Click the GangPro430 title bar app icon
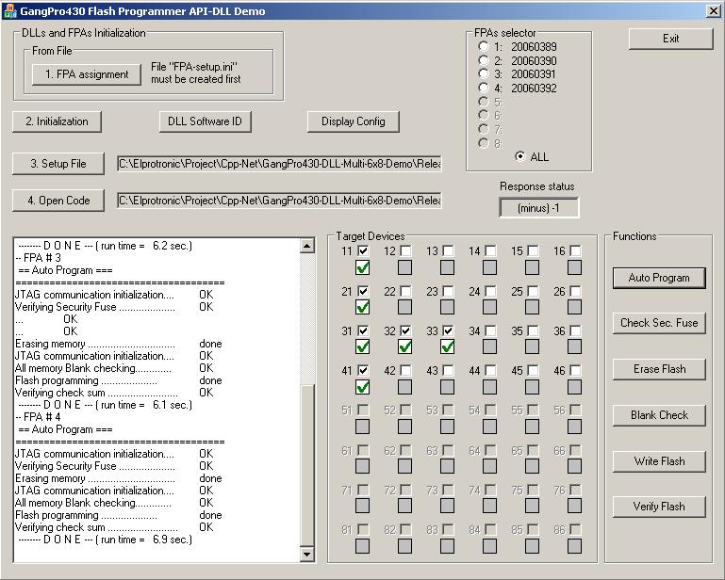The height and width of the screenshot is (580, 725). (x=9, y=10)
